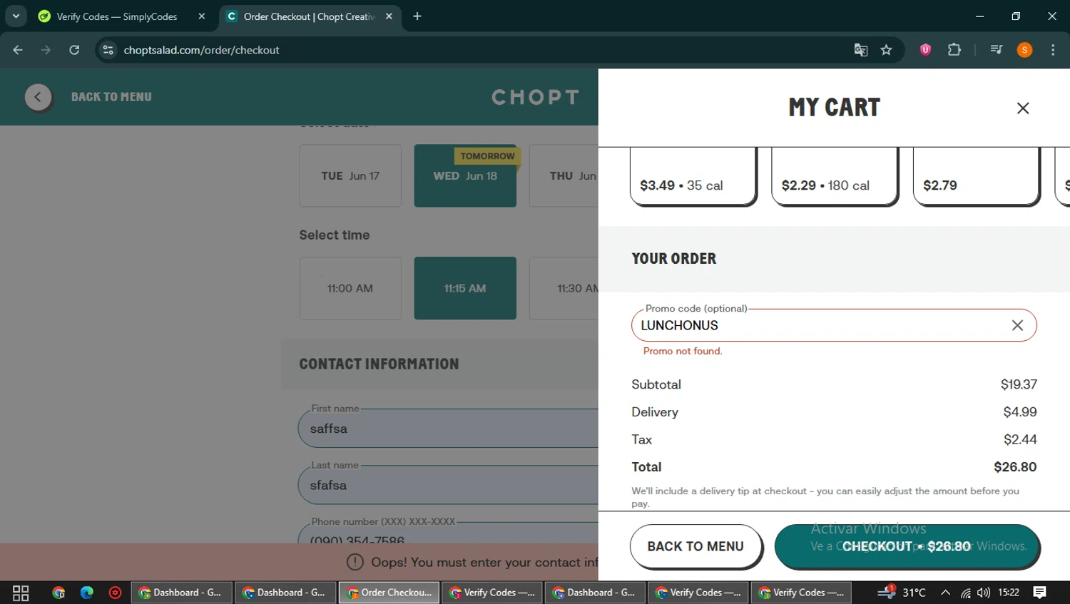
Task: Open the volume control icon
Action: 984,593
